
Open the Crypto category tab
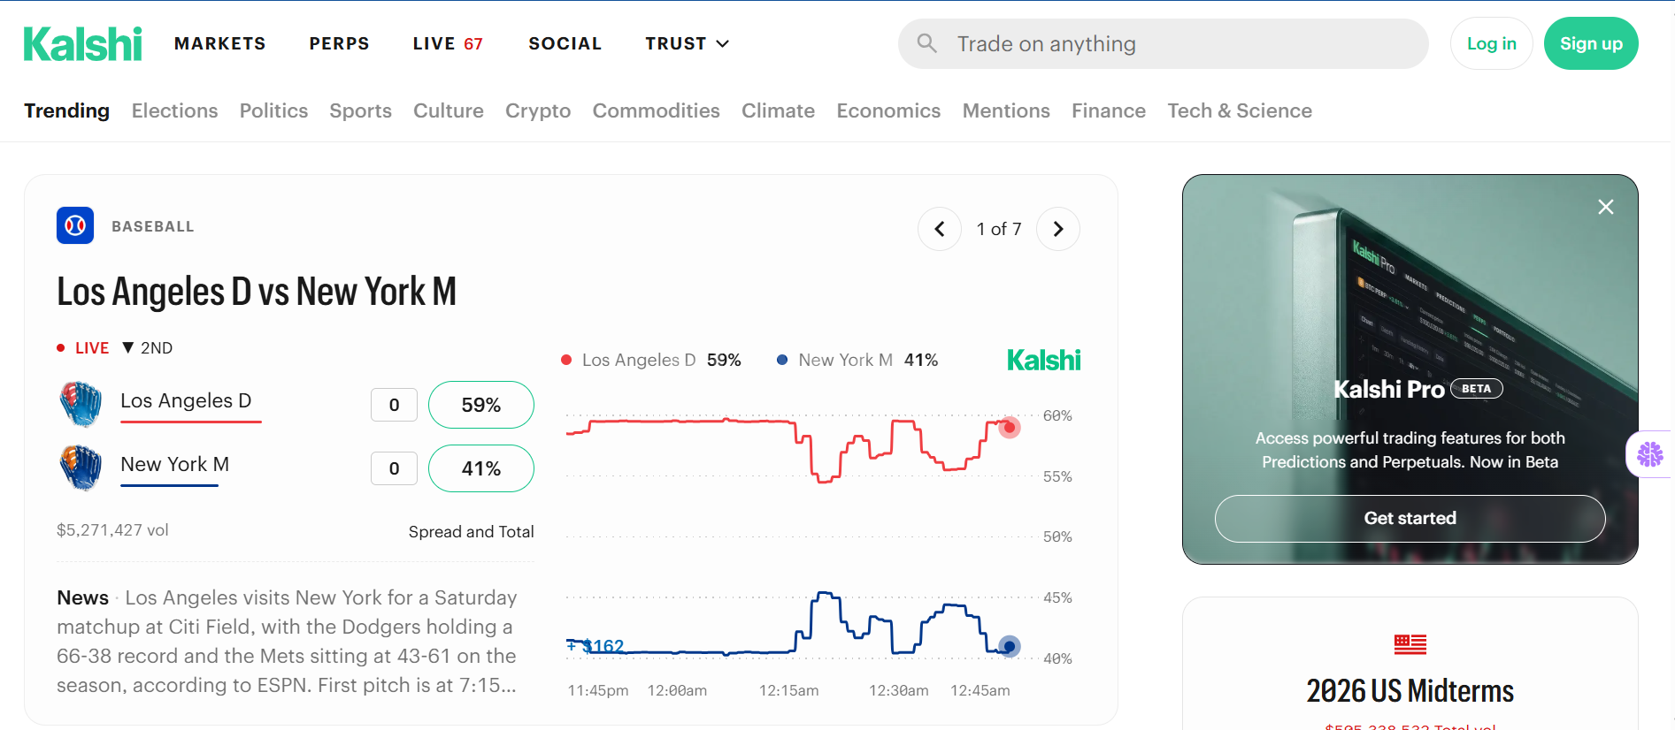(x=538, y=110)
